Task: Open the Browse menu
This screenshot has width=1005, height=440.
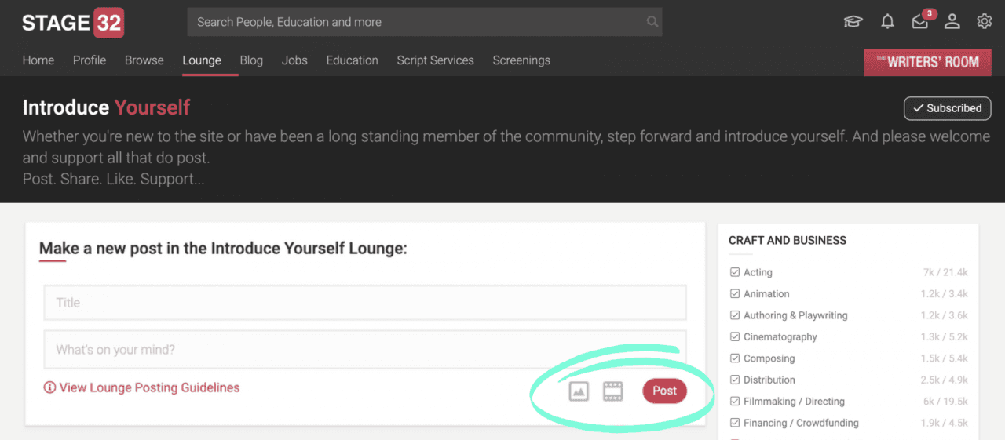Action: (144, 60)
